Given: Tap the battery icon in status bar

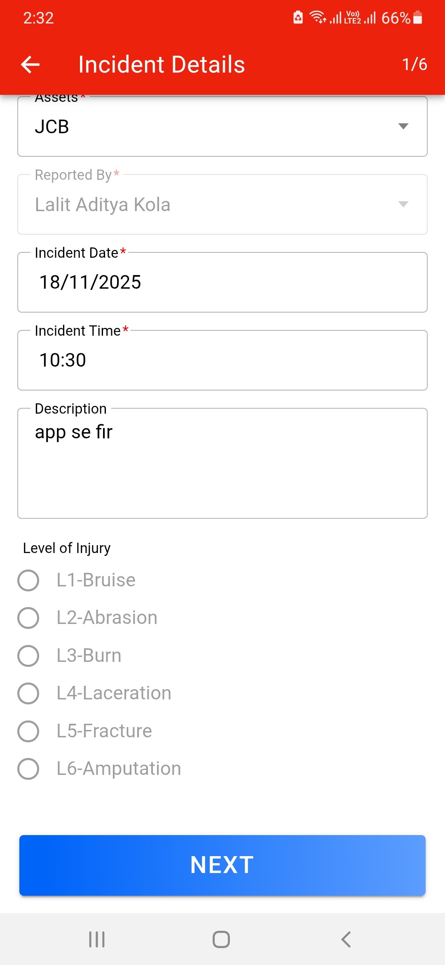Looking at the screenshot, I should tap(417, 18).
